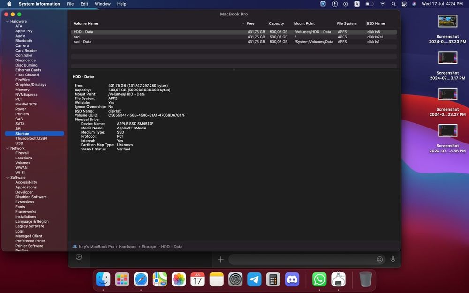This screenshot has height=293, width=469.
Task: Open Finder from the Dock
Action: [x=103, y=280]
